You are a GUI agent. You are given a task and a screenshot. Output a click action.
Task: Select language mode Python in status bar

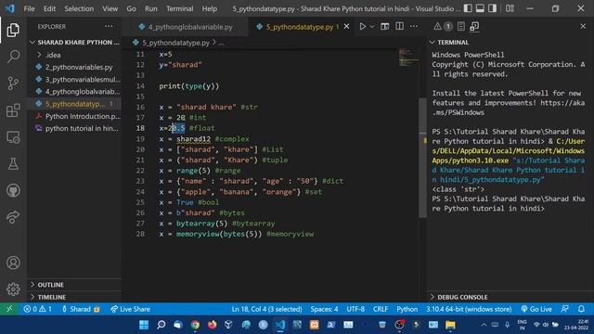[407, 309]
